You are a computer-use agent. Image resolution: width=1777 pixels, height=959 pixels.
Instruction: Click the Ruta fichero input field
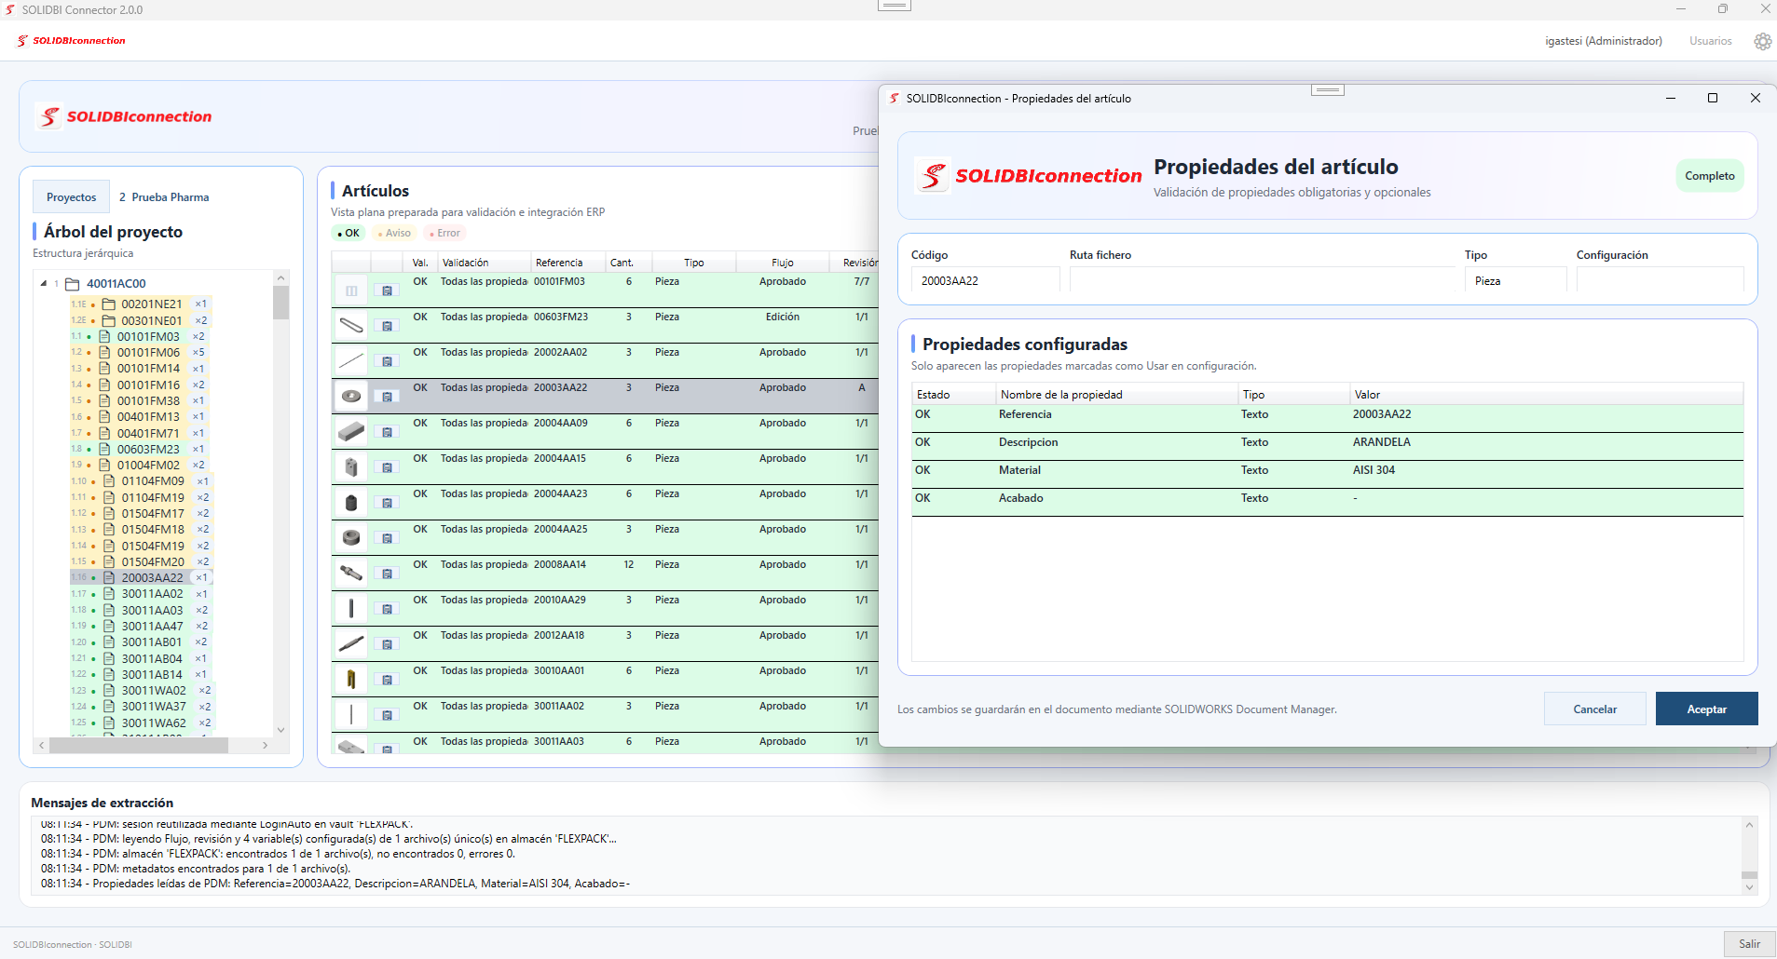(1261, 280)
